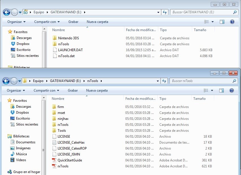Select rxTools.dat file
Screen dimensions: 241x175
64,56
